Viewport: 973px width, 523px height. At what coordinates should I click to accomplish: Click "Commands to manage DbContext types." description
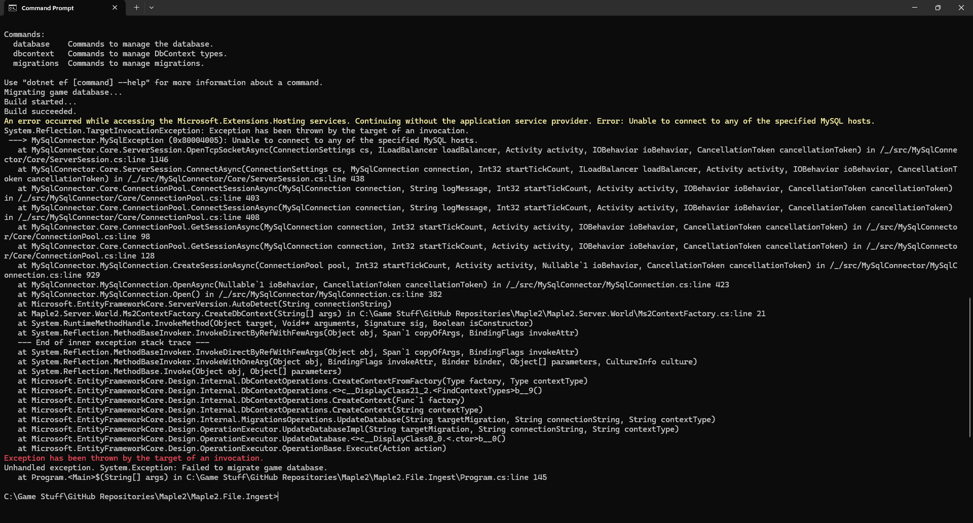click(147, 54)
